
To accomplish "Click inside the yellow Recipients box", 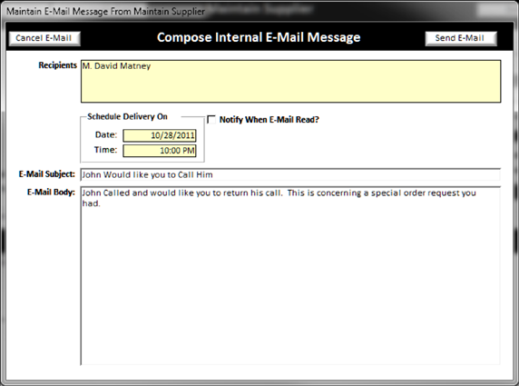I will pos(290,81).
